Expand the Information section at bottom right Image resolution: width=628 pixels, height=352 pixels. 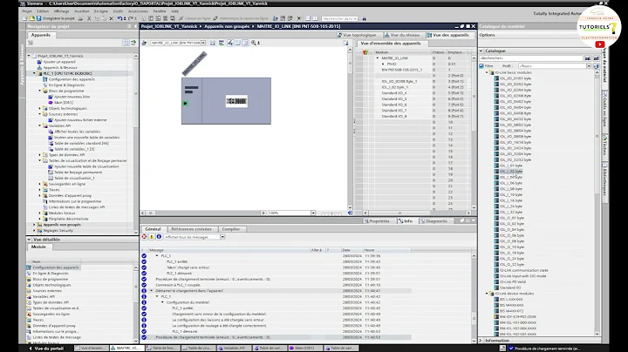(481, 341)
